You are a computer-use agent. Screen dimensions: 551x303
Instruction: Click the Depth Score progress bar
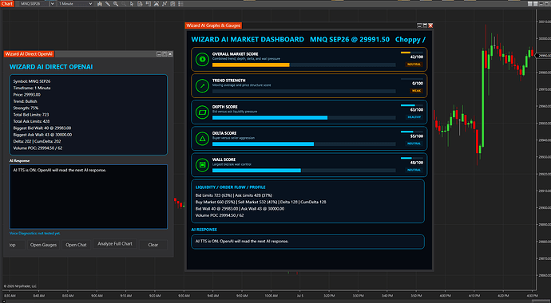click(x=304, y=118)
